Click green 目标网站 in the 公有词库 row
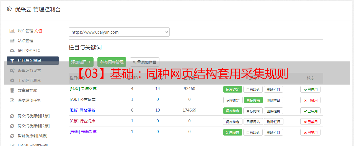The height and width of the screenshot is (146, 354). [253, 100]
